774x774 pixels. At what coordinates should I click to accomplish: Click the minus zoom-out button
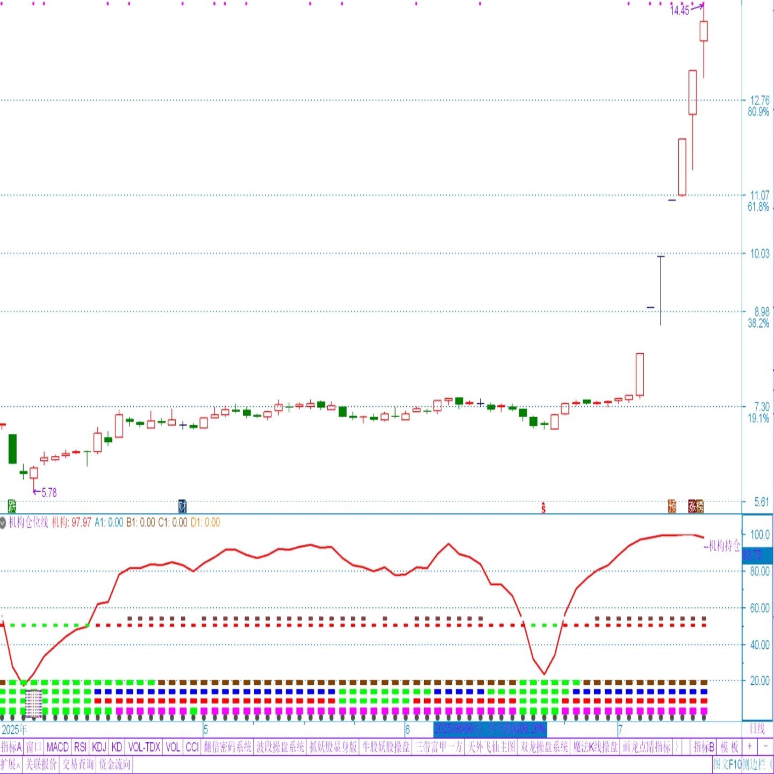765,747
